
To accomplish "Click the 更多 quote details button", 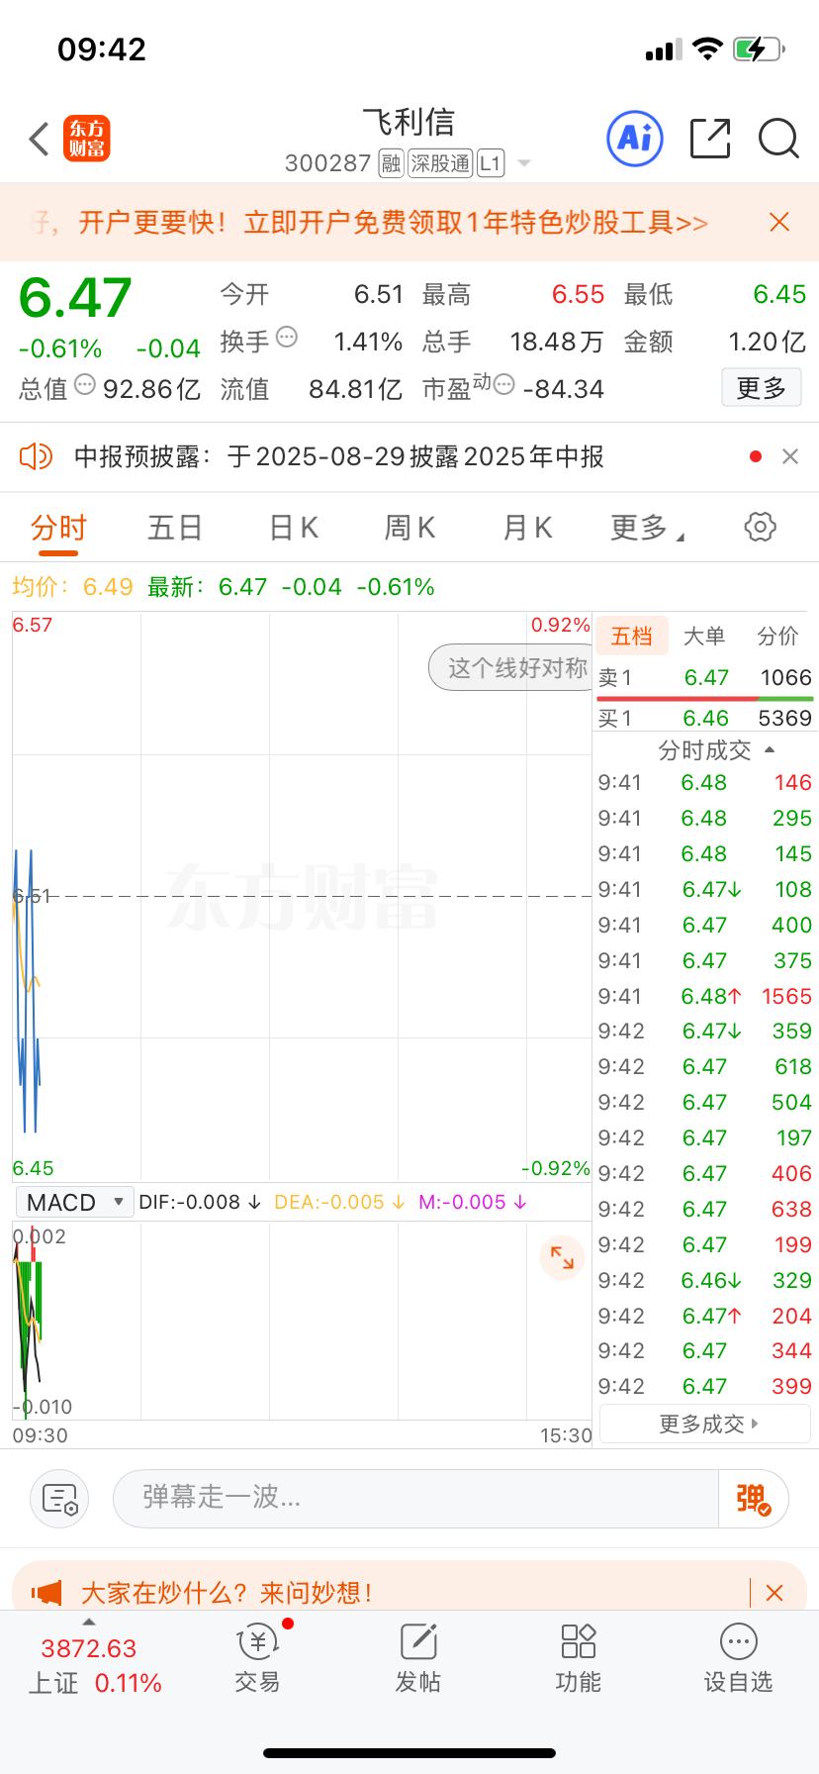I will [x=761, y=388].
